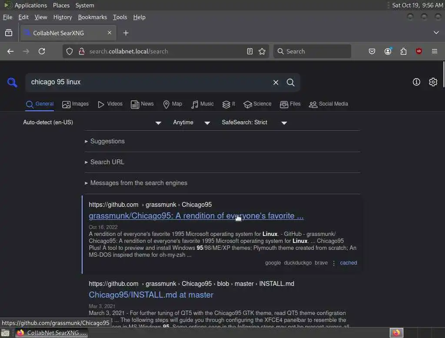Viewport: 445px width, 338px height.
Task: Open Pocket save icon in toolbar
Action: click(x=372, y=51)
